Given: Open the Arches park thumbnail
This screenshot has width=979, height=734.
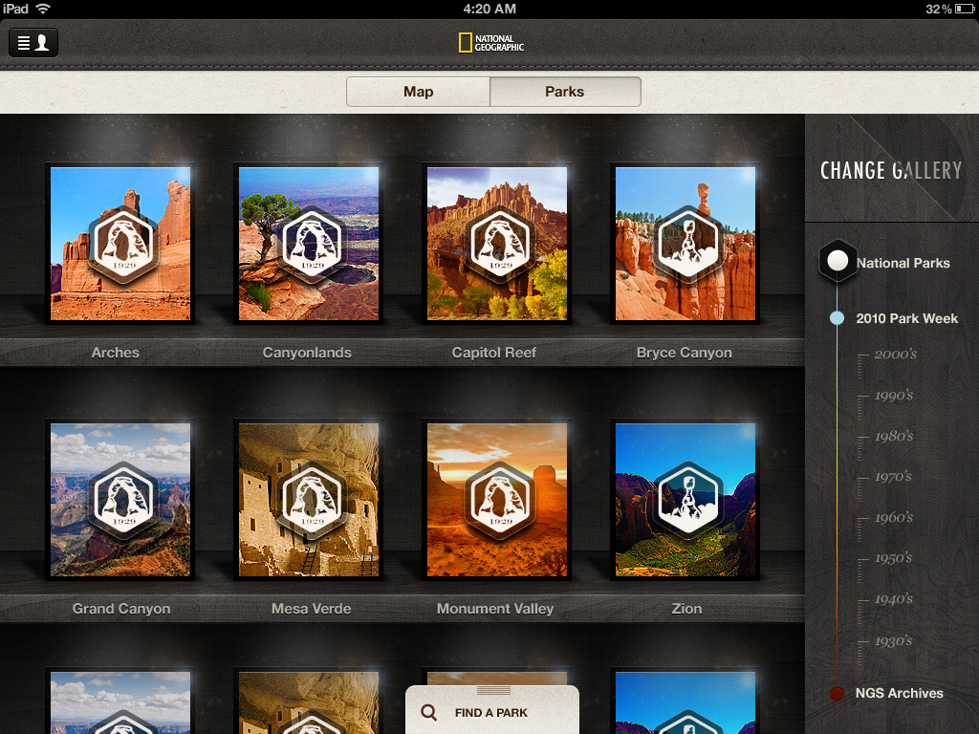Looking at the screenshot, I should 120,244.
